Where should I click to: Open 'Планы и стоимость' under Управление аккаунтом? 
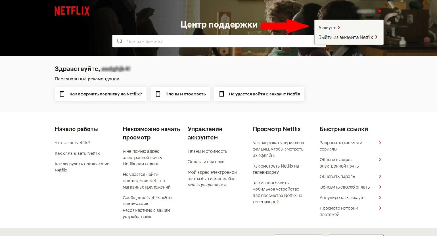pyautogui.click(x=207, y=151)
